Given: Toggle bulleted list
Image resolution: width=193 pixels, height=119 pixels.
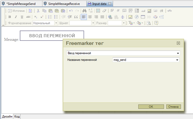Looking at the screenshot, I should coord(56,17).
